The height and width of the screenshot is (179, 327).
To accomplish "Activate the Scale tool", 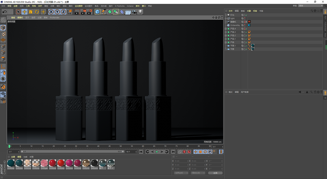I will 31,12.
